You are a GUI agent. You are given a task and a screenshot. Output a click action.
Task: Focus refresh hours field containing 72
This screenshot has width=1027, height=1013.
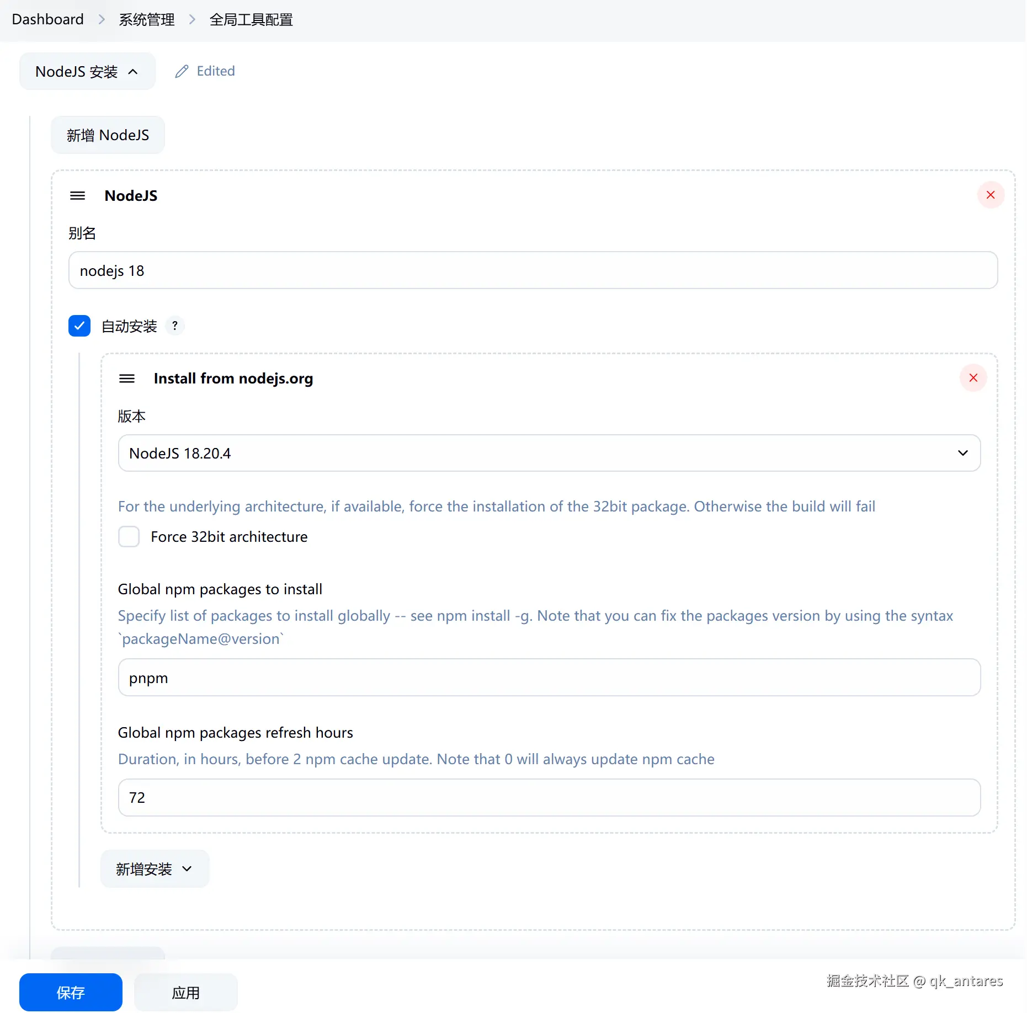[549, 797]
